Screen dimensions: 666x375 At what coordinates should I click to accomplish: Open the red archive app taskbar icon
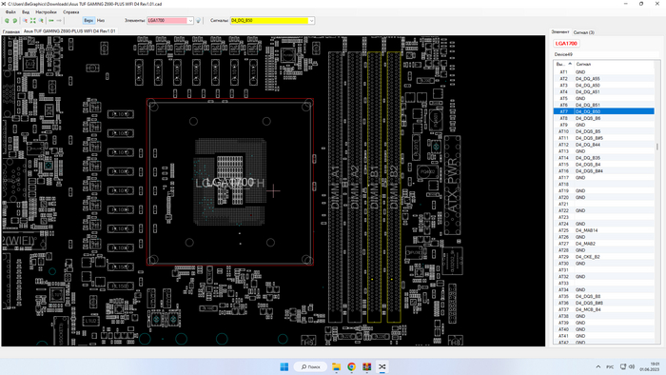(366, 366)
